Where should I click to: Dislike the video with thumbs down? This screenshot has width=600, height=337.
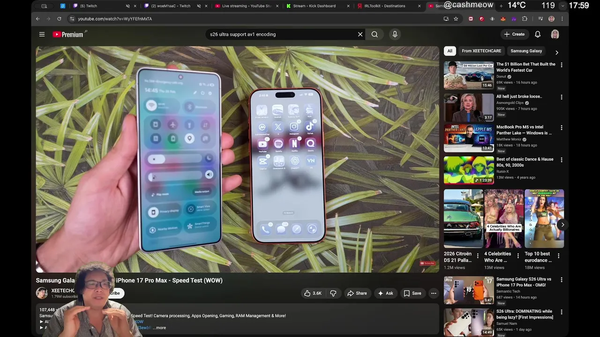[x=333, y=293]
